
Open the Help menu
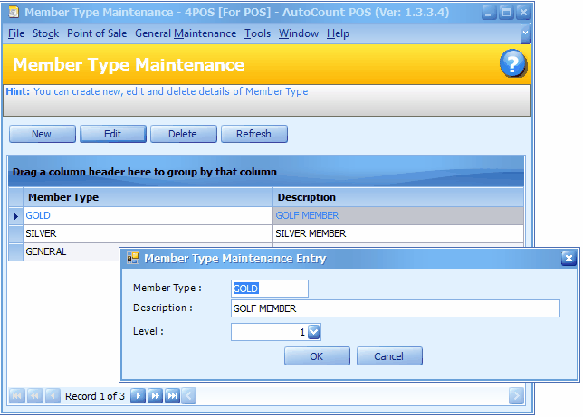(x=338, y=33)
